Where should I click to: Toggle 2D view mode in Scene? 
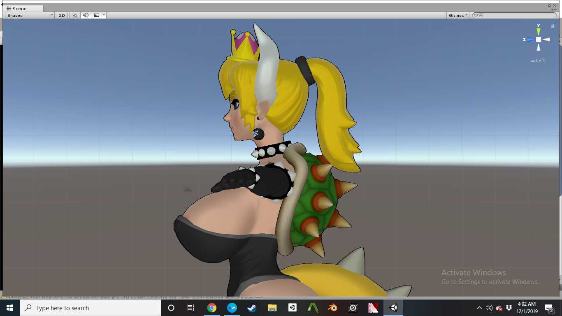point(62,15)
